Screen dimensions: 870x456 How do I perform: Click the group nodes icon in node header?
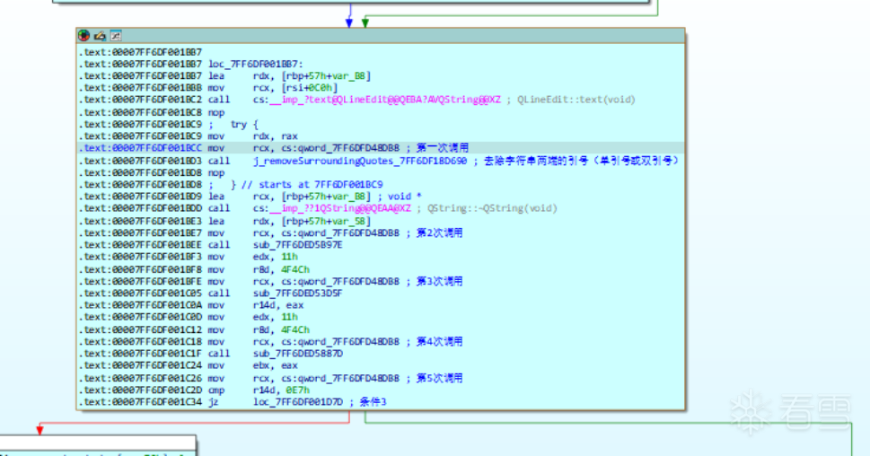(x=116, y=36)
